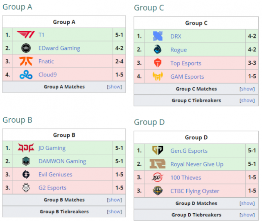This screenshot has height=221, width=262.
Task: Open the DAMWON Gaming team link
Action: coord(62,161)
